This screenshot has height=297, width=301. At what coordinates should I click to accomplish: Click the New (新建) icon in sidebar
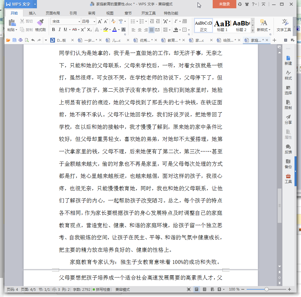(x=288, y=58)
